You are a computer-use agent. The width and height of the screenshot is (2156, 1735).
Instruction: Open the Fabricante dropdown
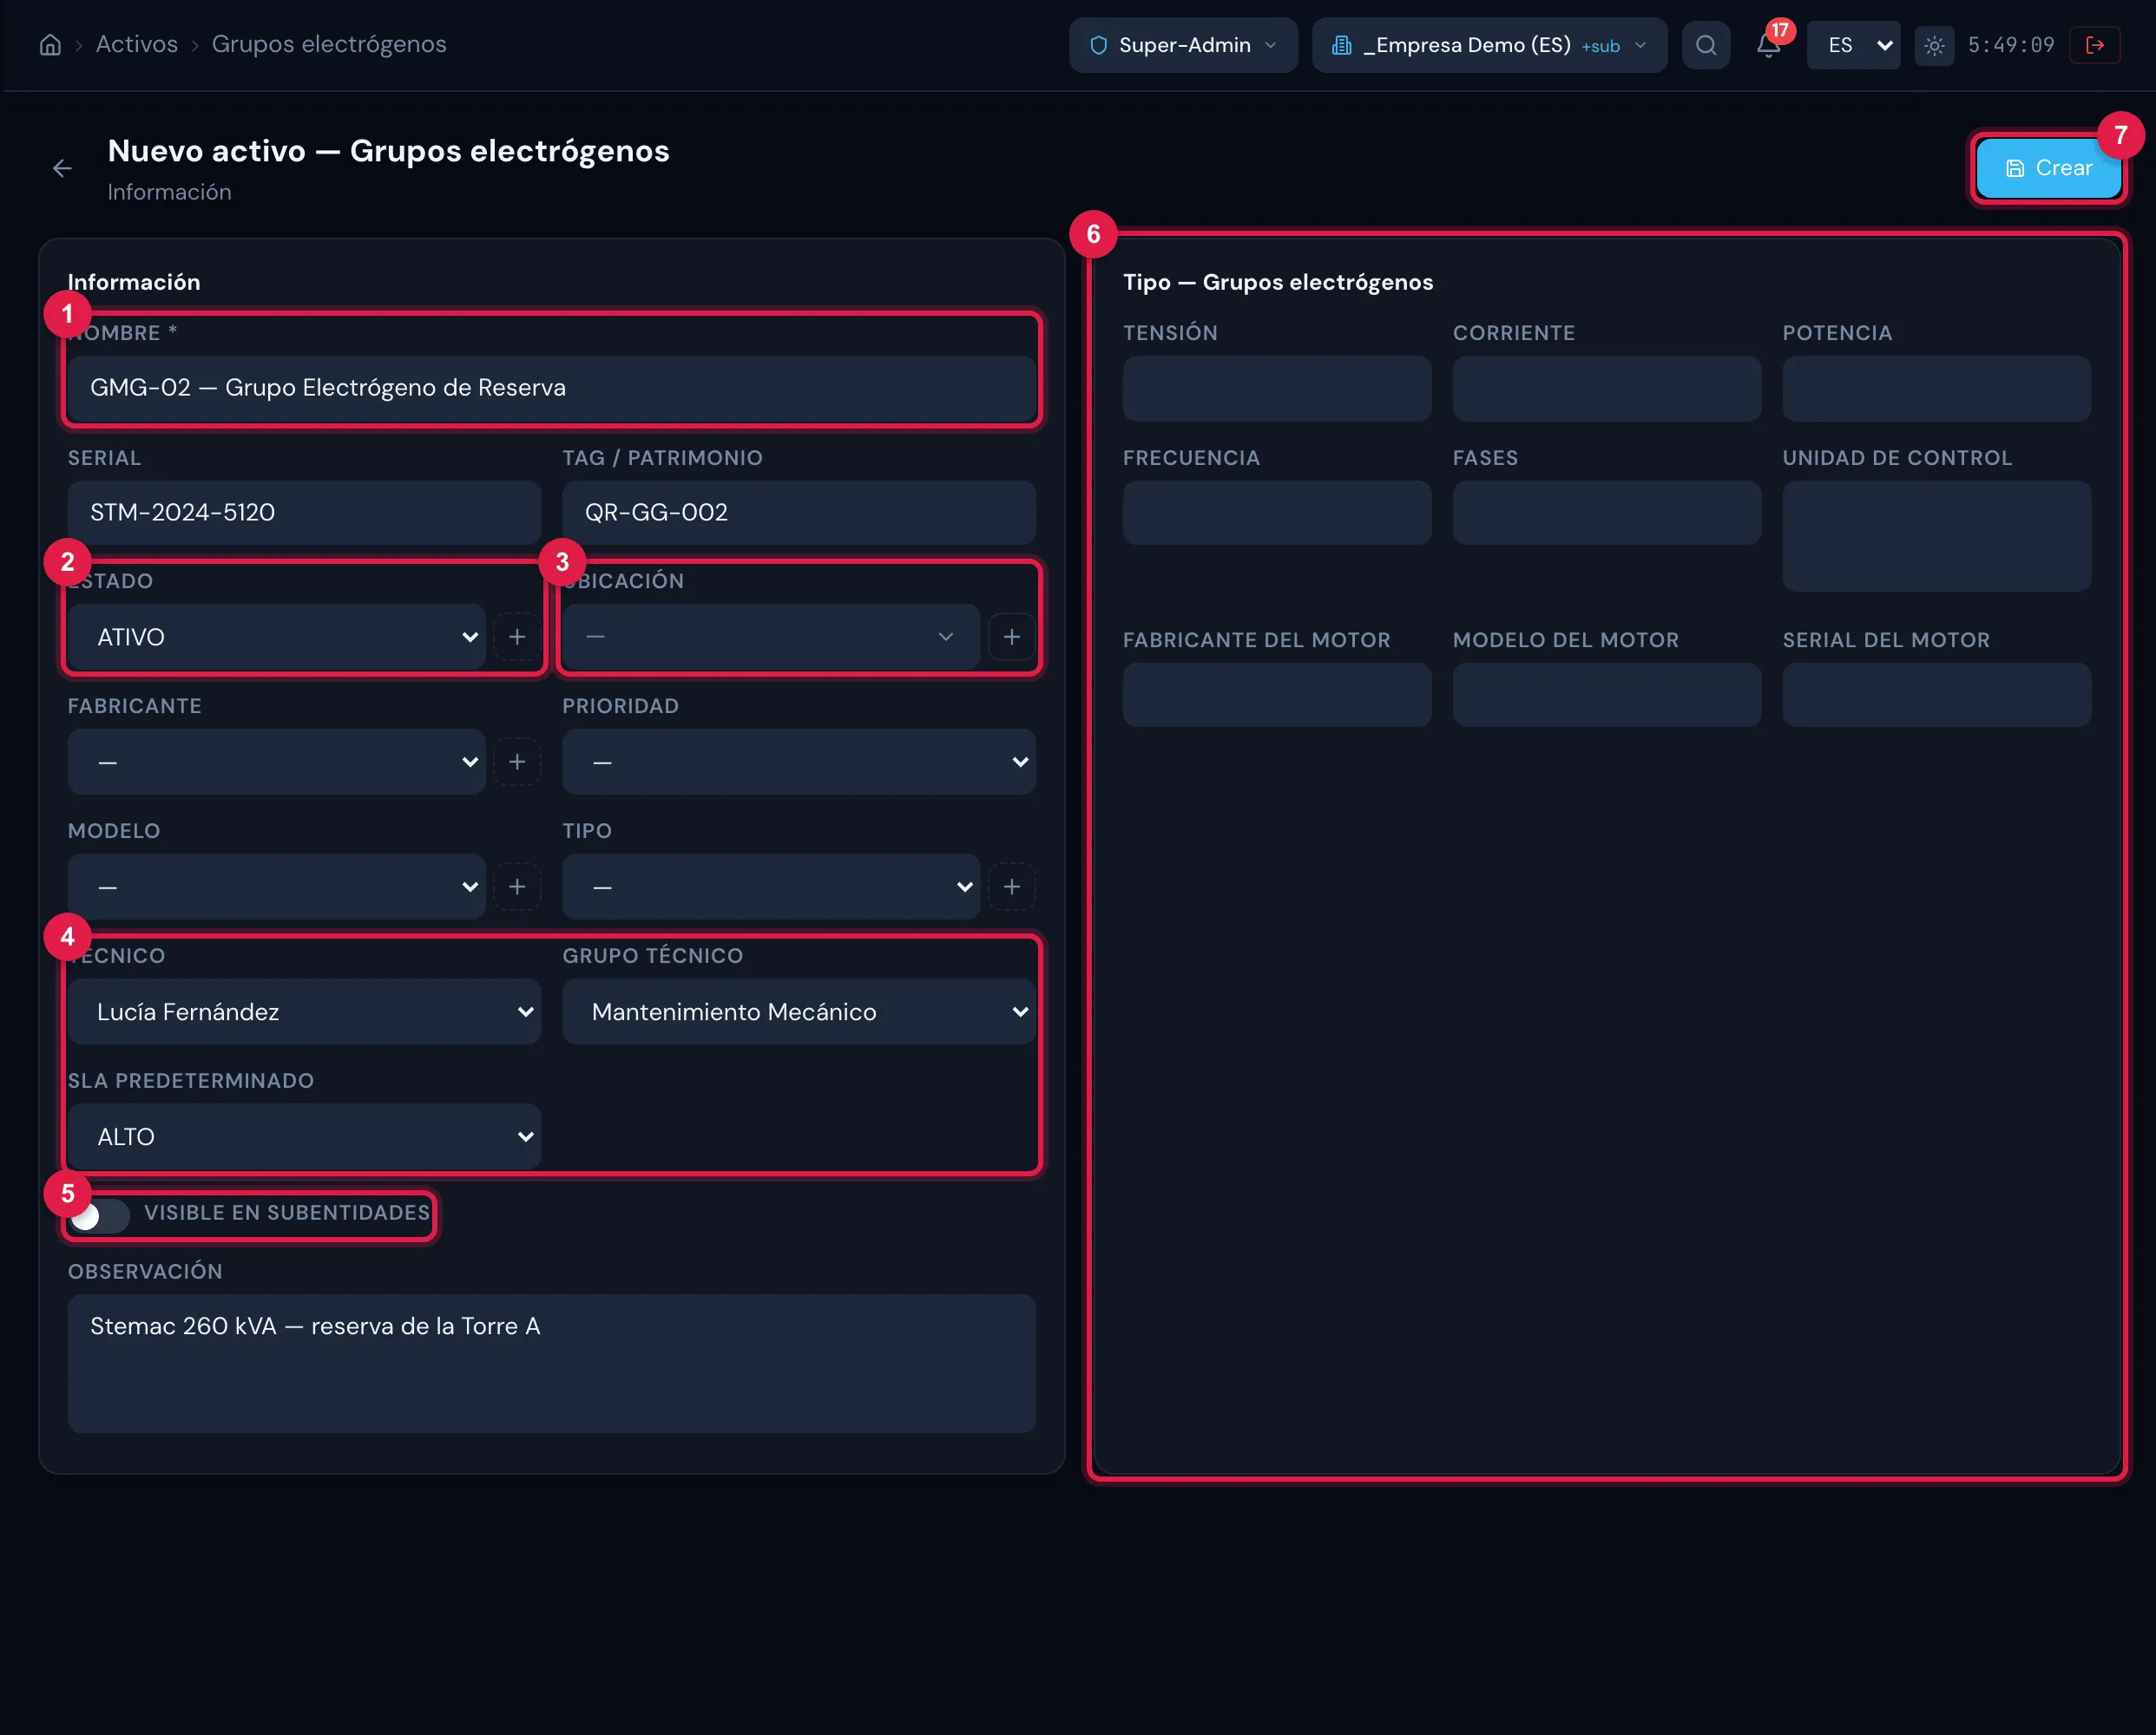[277, 762]
